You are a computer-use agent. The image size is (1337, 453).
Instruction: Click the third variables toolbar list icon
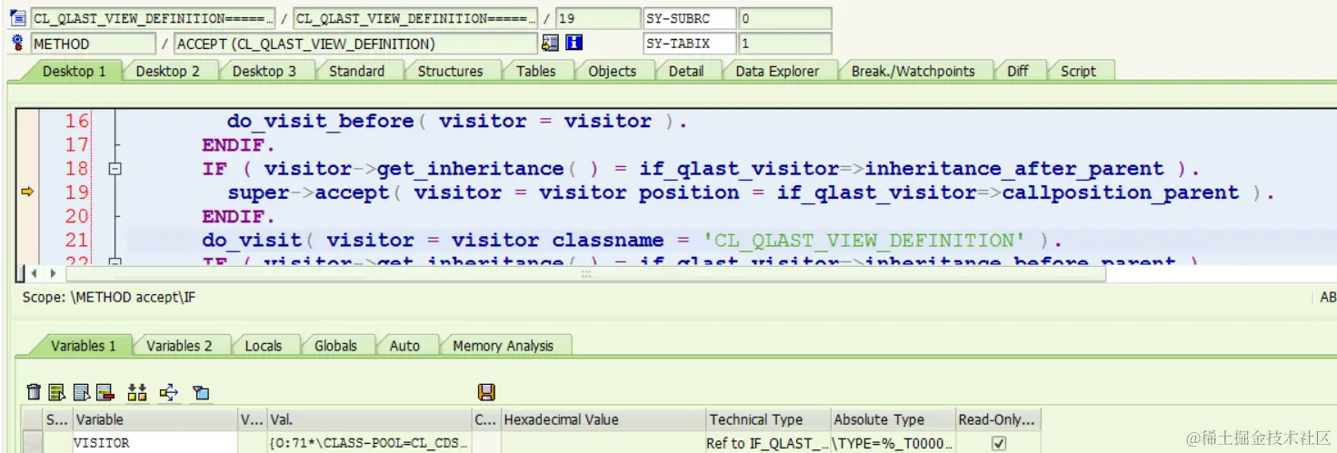click(x=82, y=392)
